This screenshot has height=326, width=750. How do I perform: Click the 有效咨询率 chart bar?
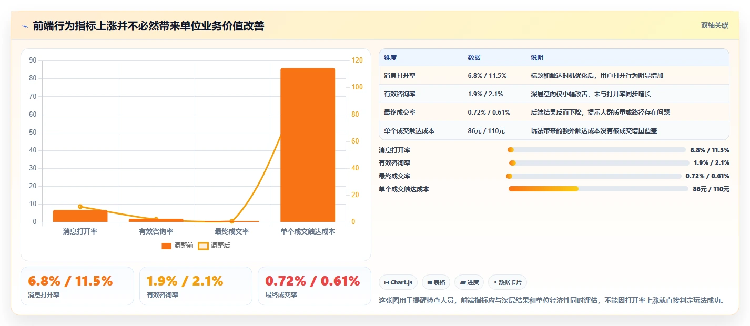156,220
